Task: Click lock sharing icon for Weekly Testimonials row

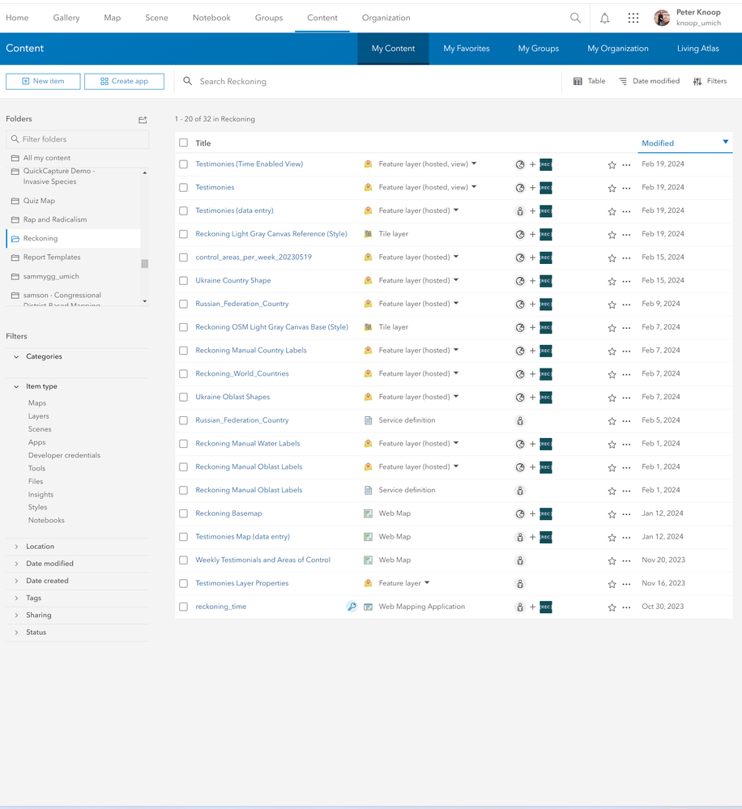Action: click(520, 560)
